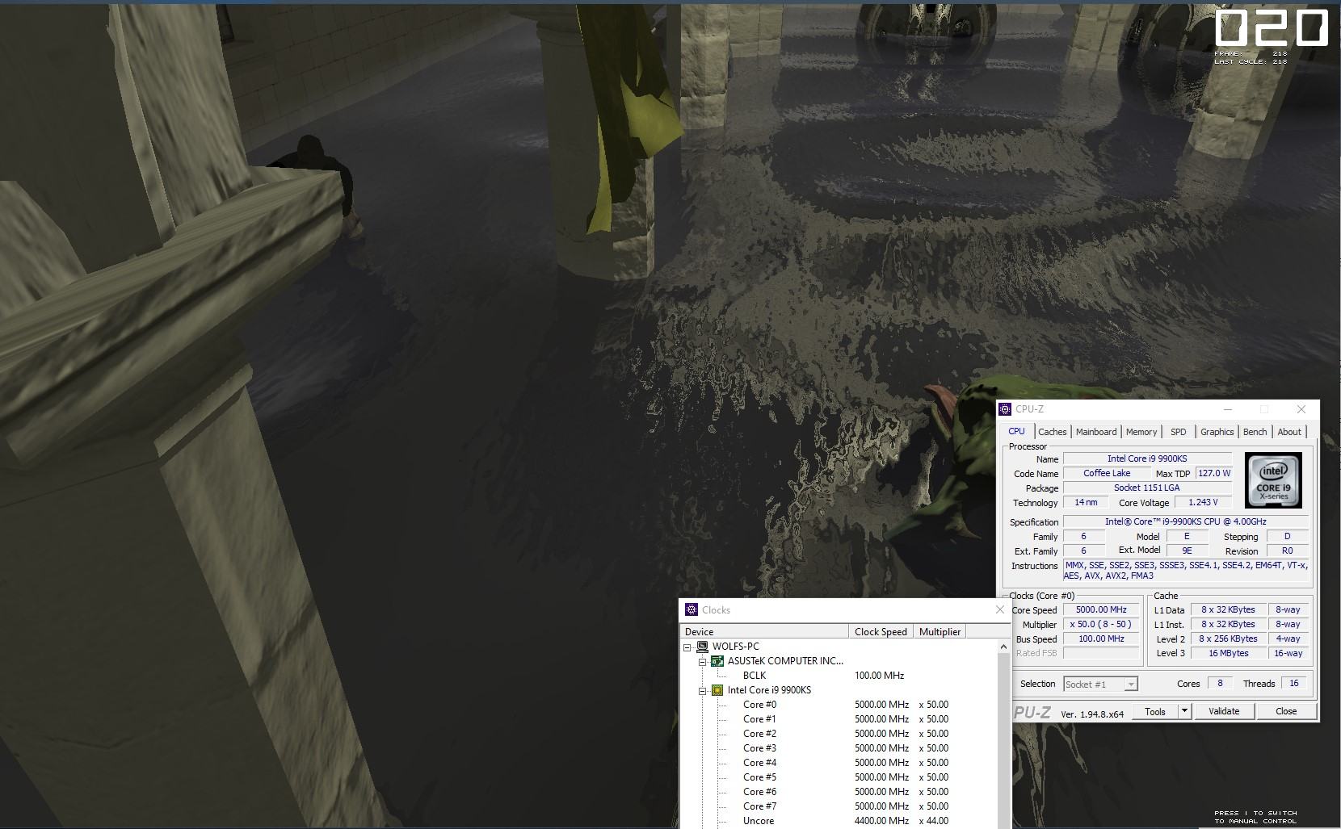Collapse the Intel Core i9 9900KS node

(x=703, y=690)
